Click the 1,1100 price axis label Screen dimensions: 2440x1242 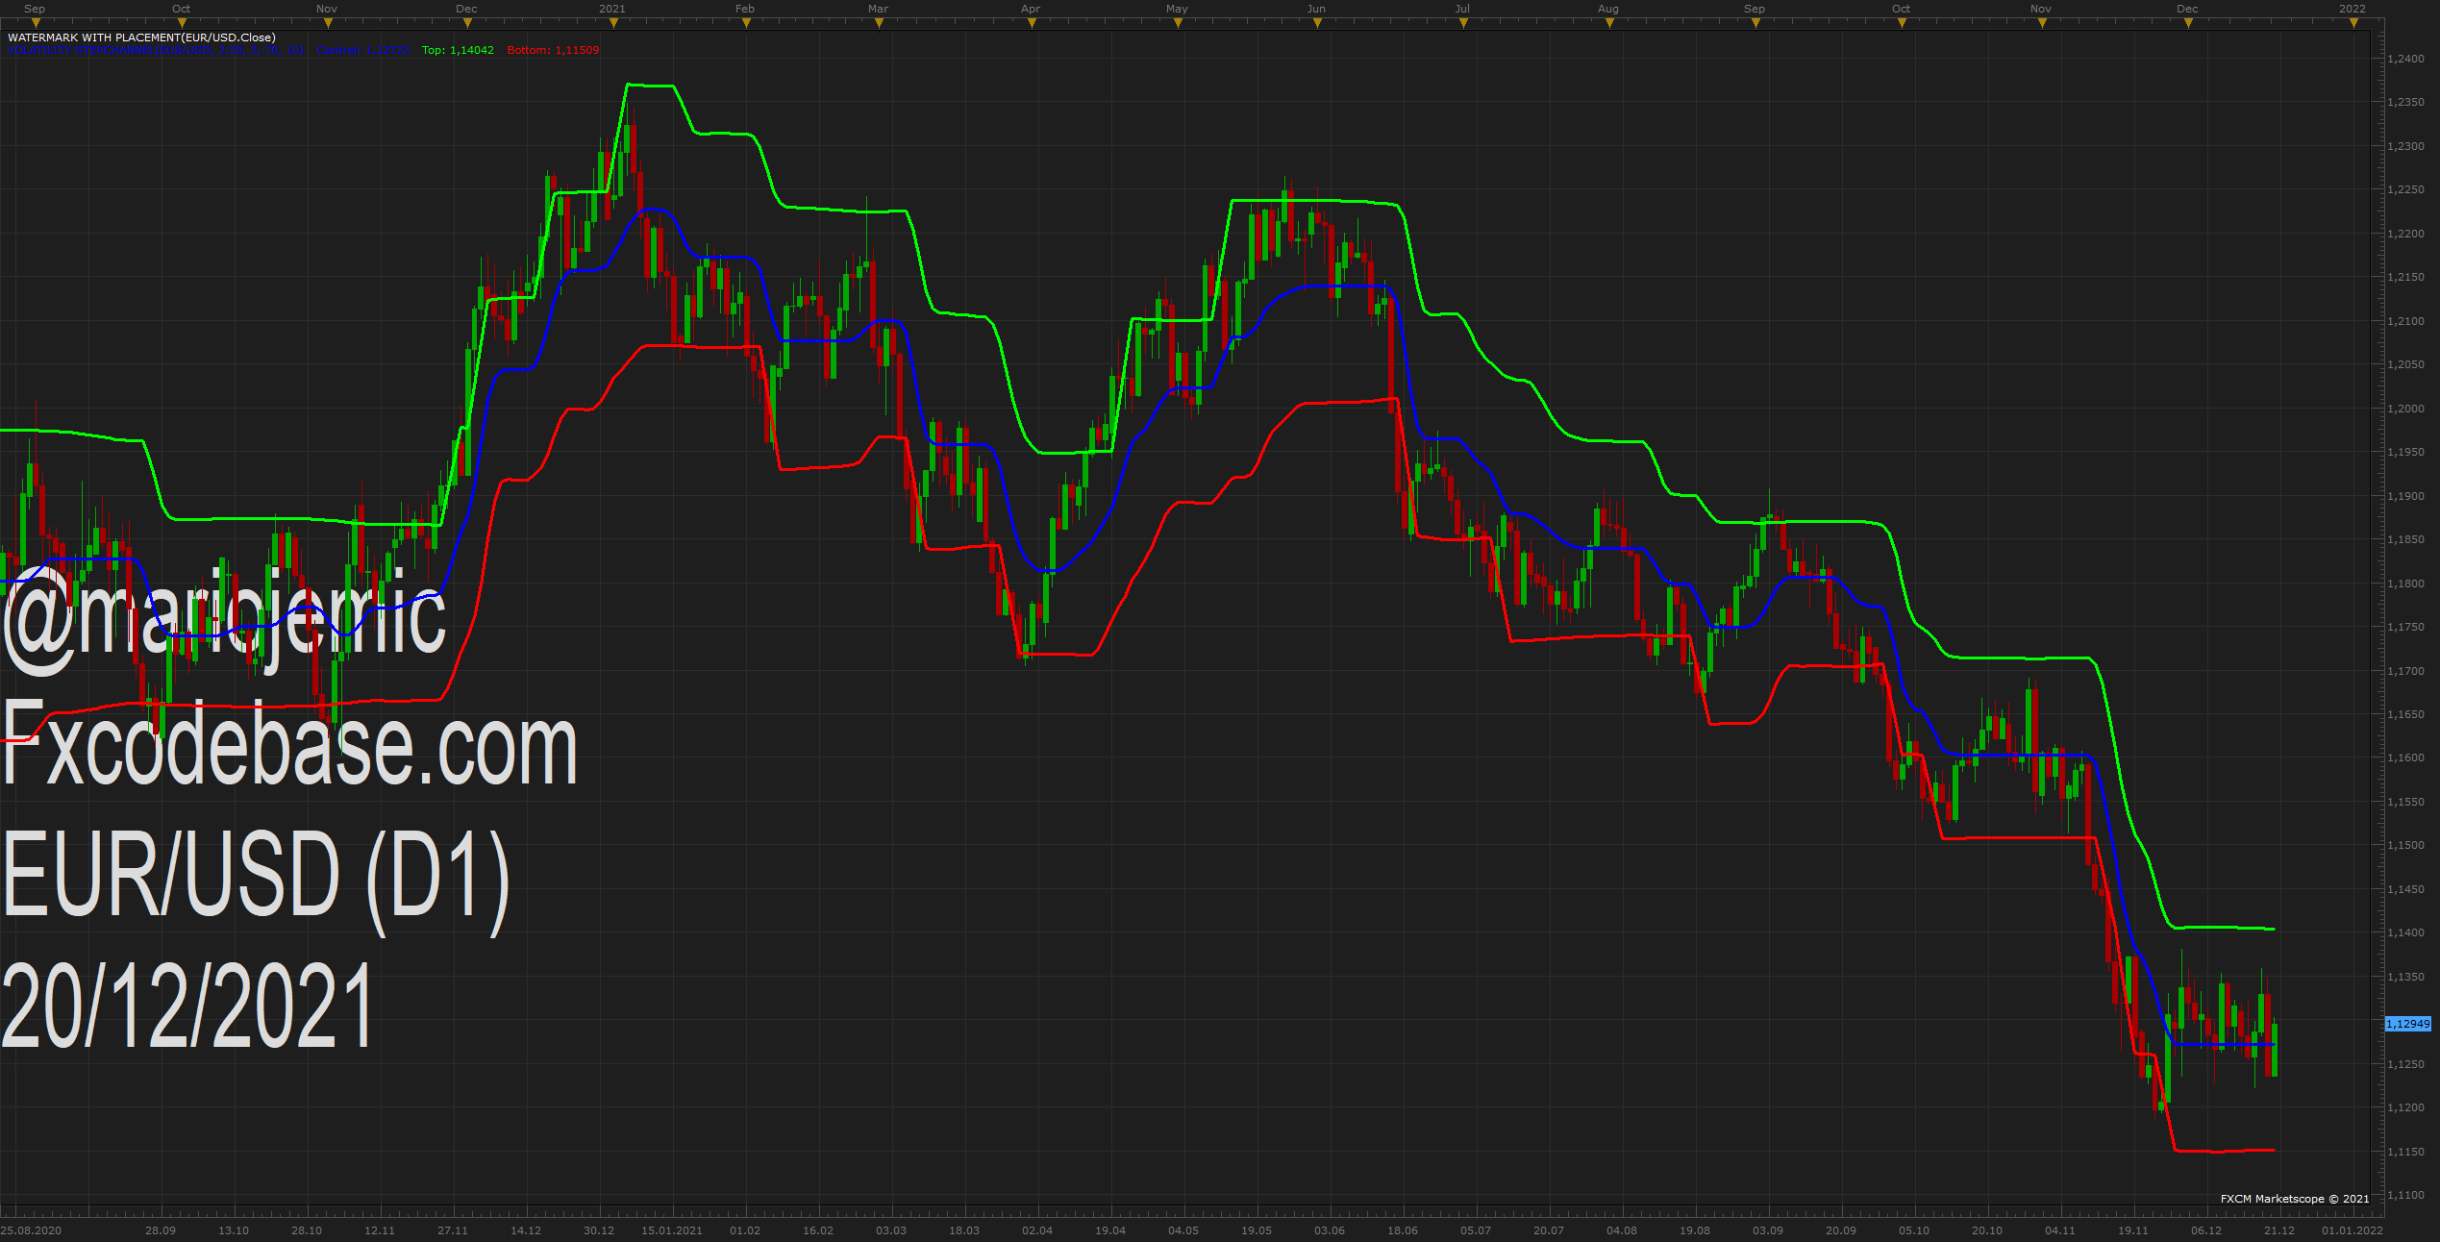point(2405,1195)
